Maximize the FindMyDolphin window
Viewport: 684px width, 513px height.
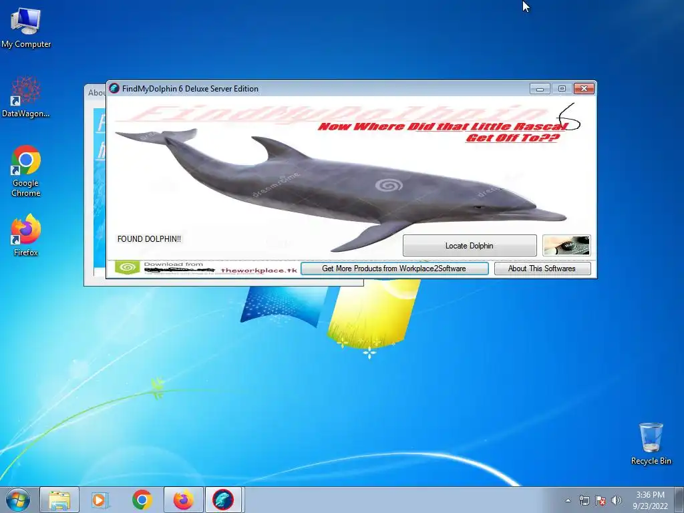pos(562,89)
